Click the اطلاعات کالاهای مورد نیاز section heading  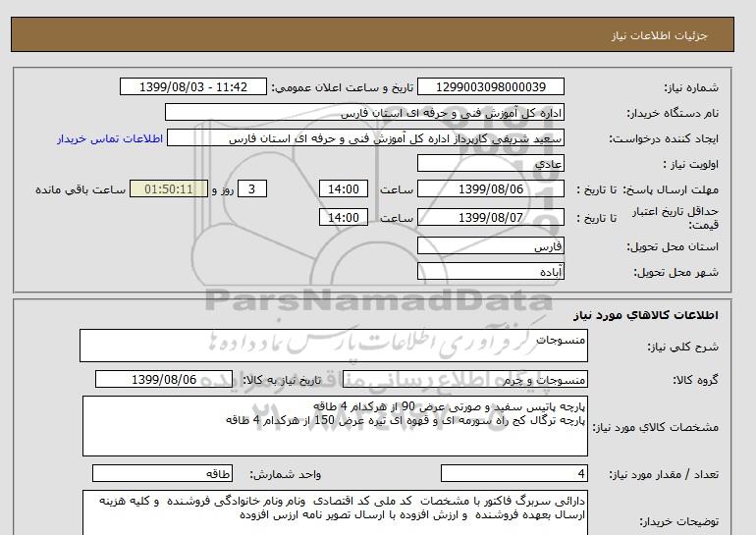click(646, 315)
